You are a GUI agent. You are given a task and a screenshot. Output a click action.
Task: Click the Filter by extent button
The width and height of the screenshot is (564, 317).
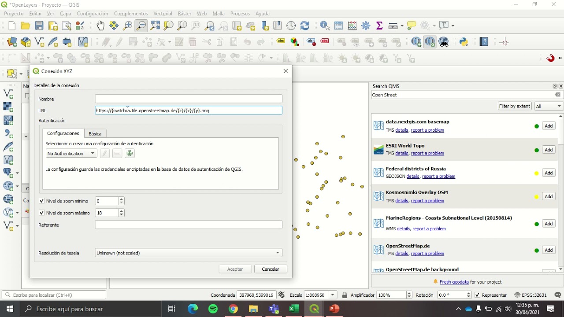[x=515, y=106]
